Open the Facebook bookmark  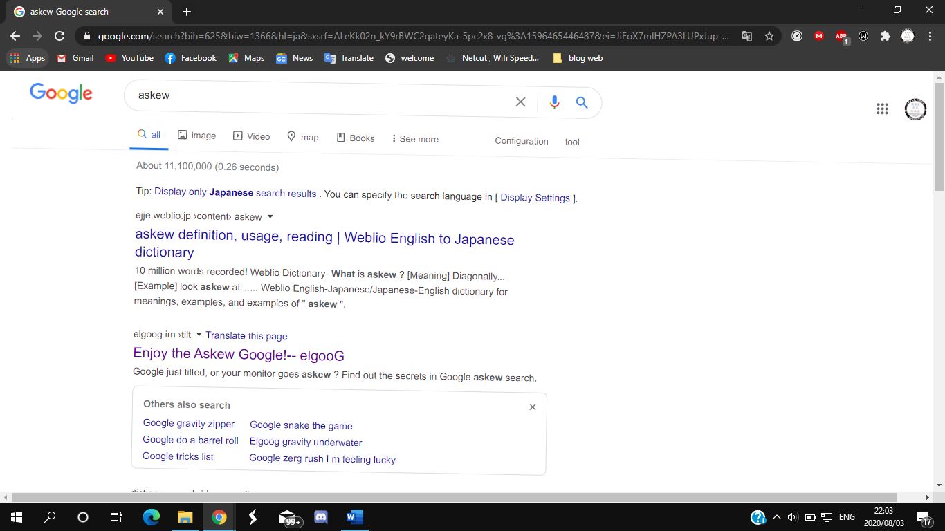[x=191, y=58]
